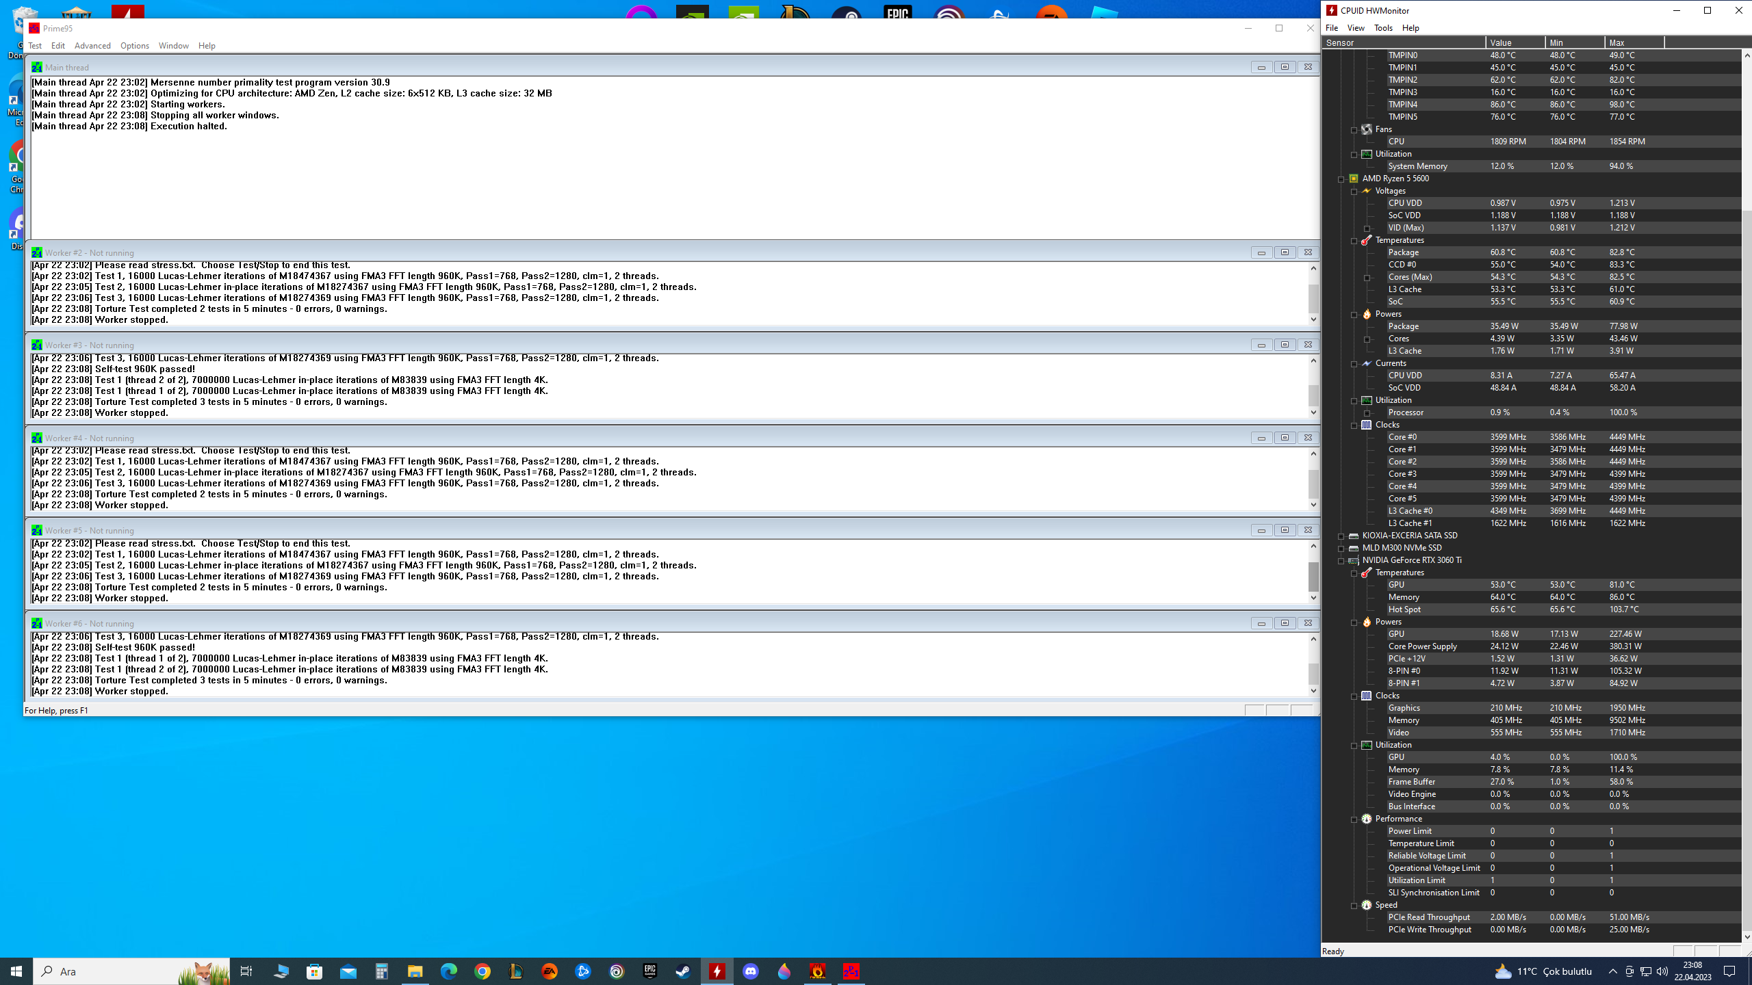Click the Sensor column header
This screenshot has width=1752, height=985.
1403,42
